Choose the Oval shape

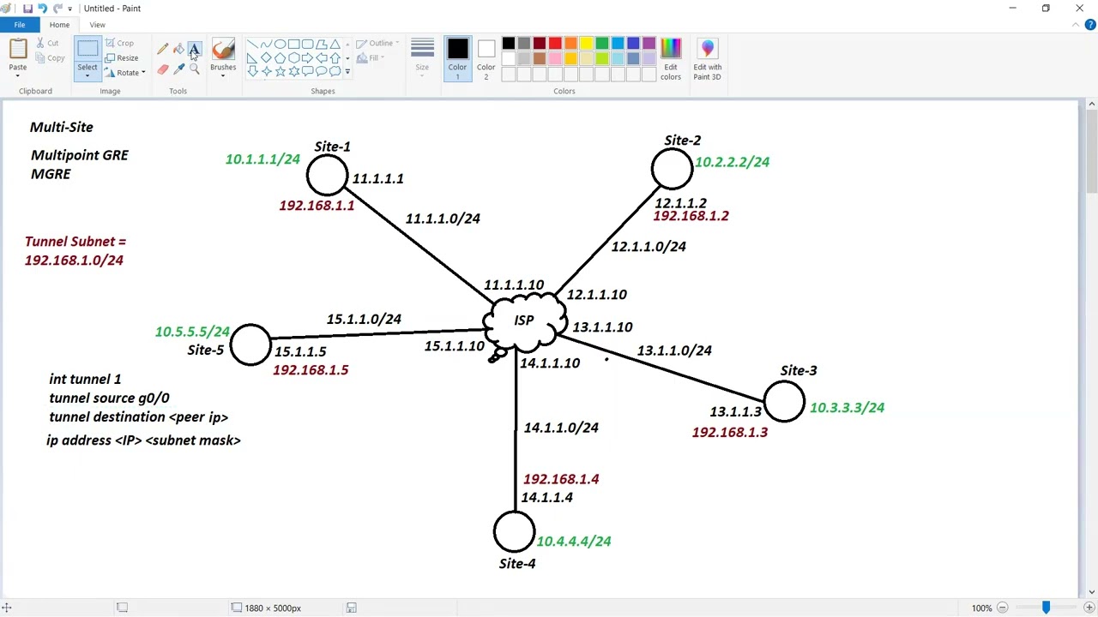pos(281,44)
